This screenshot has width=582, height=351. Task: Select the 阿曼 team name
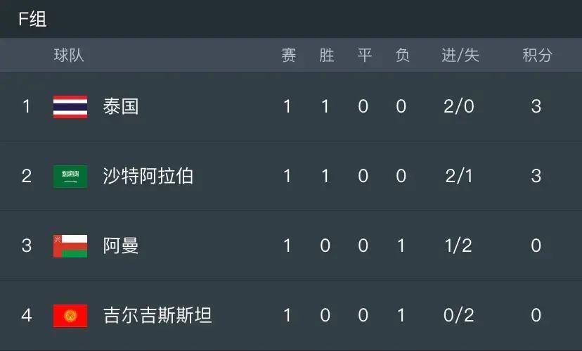coord(120,245)
